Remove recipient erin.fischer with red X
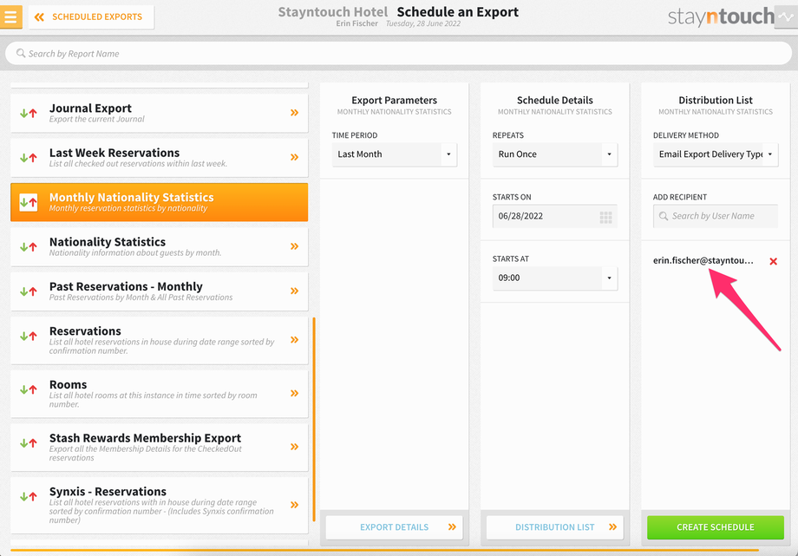The image size is (798, 556). point(773,261)
